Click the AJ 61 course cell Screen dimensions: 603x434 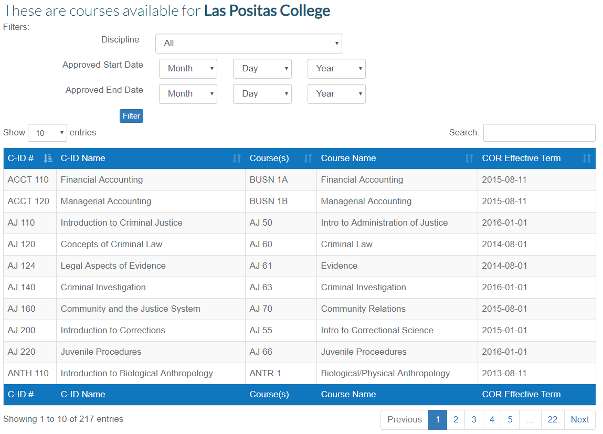281,266
